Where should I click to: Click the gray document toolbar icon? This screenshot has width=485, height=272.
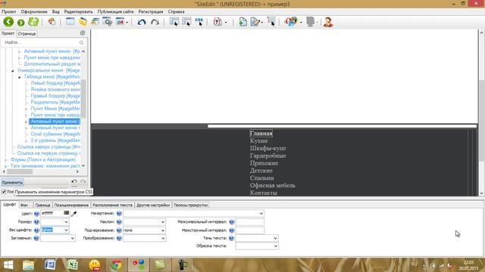pyautogui.click(x=310, y=22)
